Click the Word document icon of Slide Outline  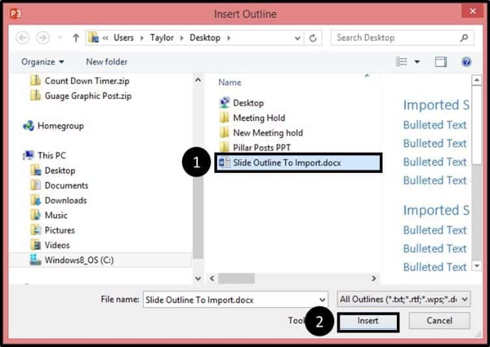coord(224,162)
